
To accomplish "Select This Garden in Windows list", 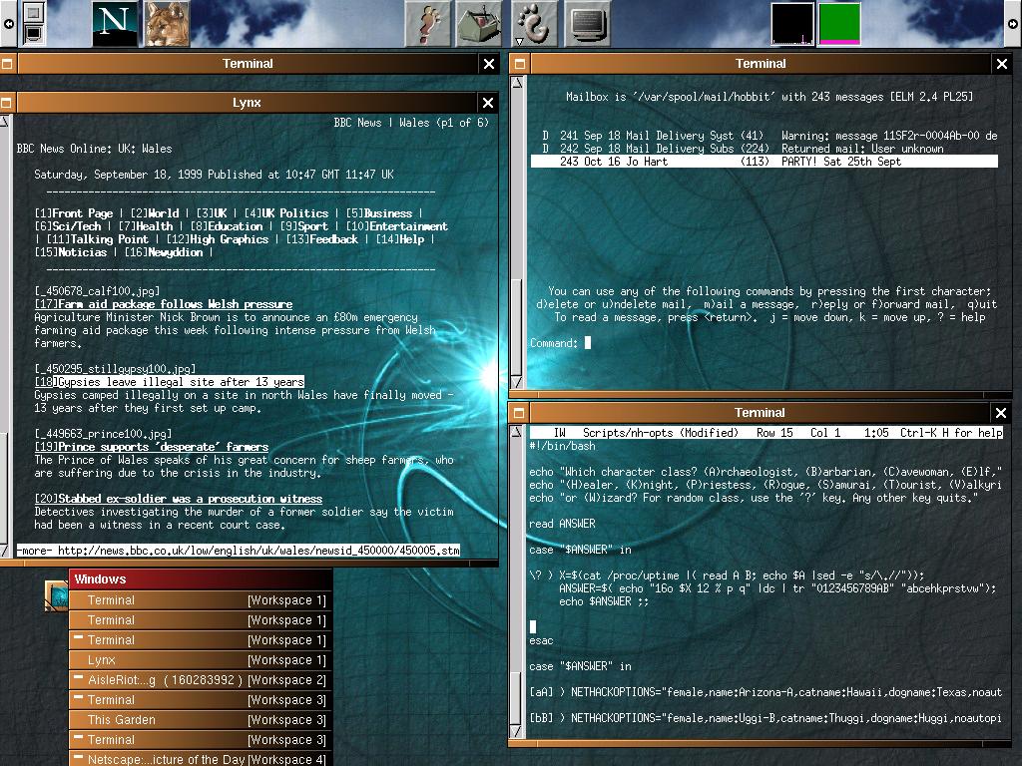I will pos(201,720).
